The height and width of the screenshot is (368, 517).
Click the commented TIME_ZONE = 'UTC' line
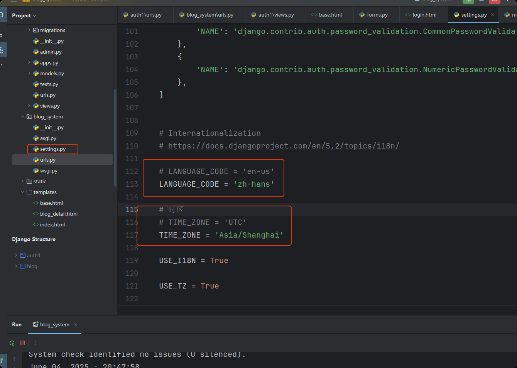click(x=203, y=222)
